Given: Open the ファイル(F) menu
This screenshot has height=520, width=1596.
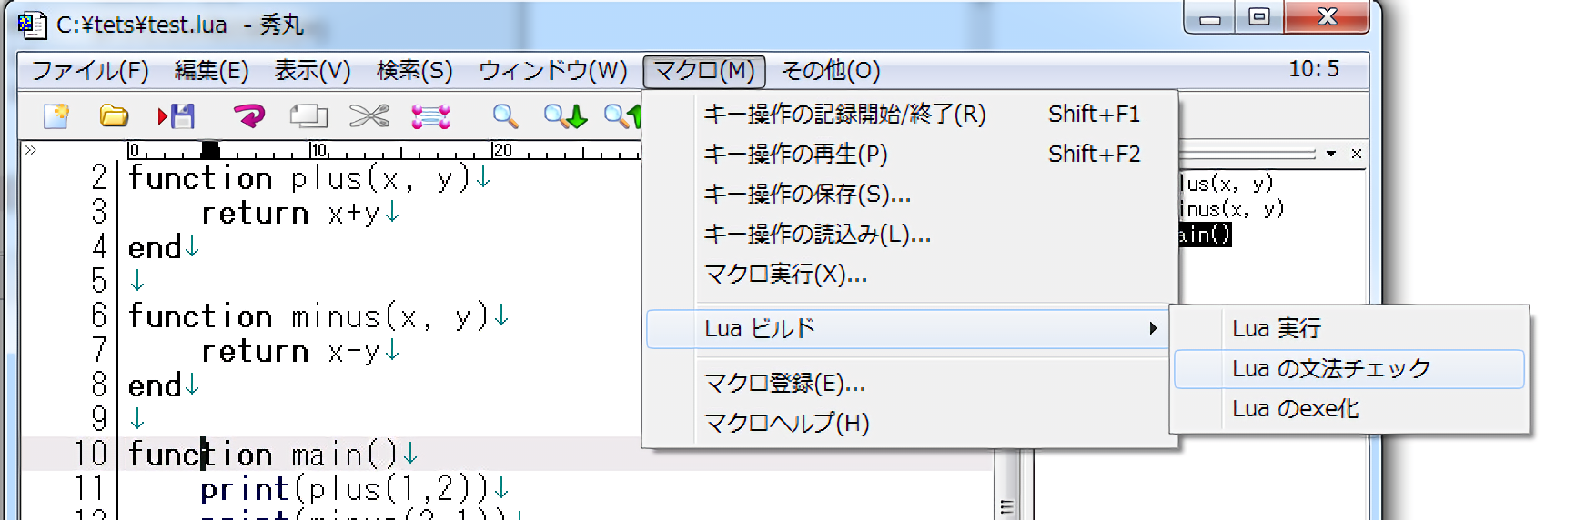Looking at the screenshot, I should tap(90, 71).
